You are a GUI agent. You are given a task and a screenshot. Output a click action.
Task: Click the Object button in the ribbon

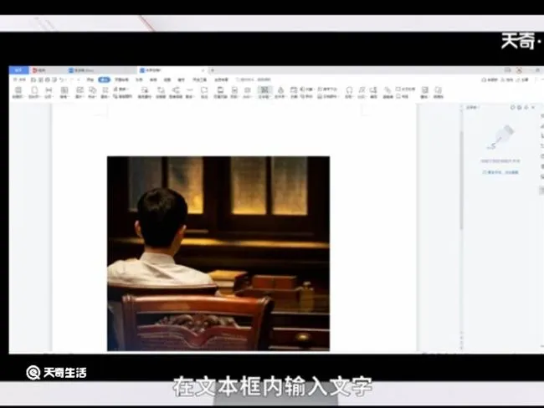click(x=306, y=89)
